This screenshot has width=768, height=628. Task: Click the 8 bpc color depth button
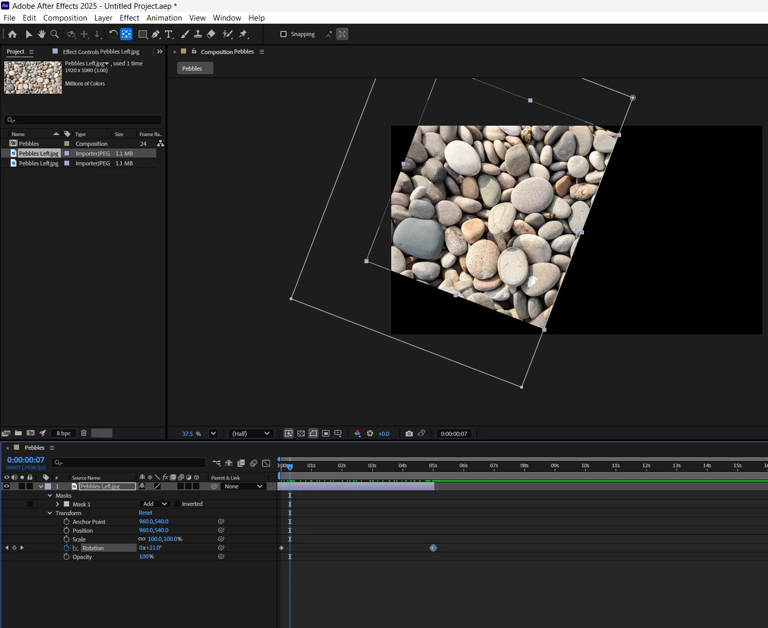(64, 433)
